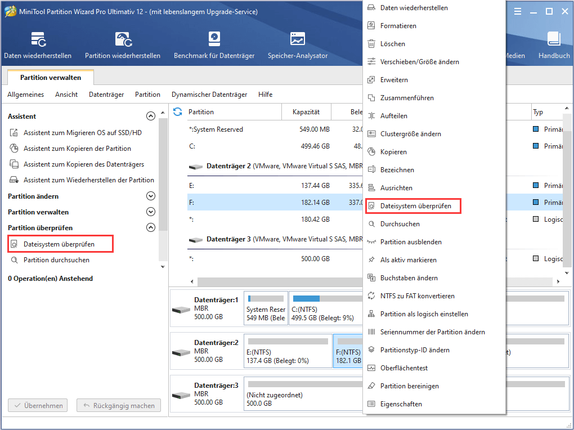Viewport: 574px width, 430px height.
Task: Expand the Partition verwalten section
Action: (150, 212)
